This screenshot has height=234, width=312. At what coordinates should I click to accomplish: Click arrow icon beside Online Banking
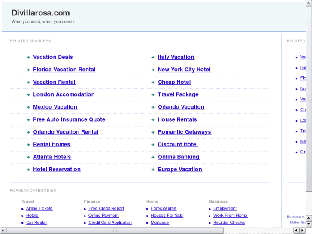pyautogui.click(x=153, y=157)
